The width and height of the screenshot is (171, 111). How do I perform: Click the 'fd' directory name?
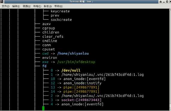[x=44, y=66]
